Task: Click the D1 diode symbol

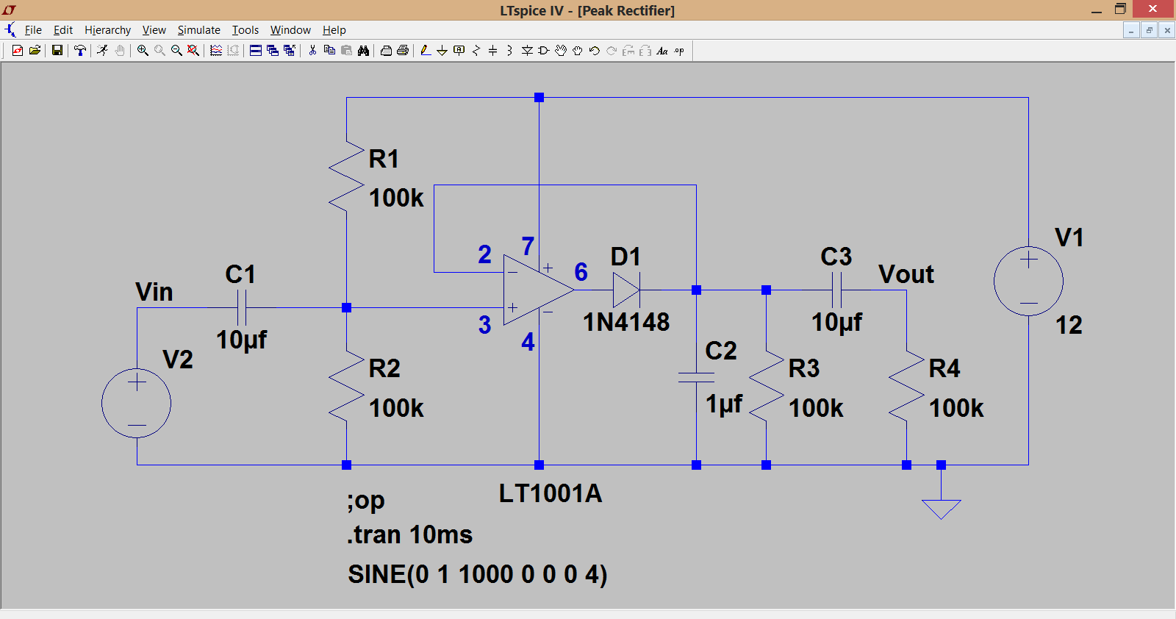Action: coord(626,290)
